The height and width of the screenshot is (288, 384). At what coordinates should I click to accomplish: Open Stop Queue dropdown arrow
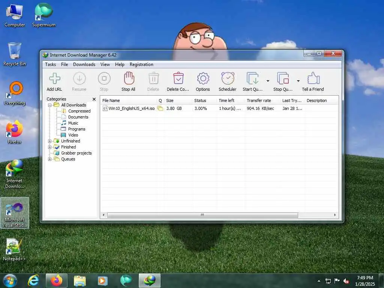[x=298, y=81]
